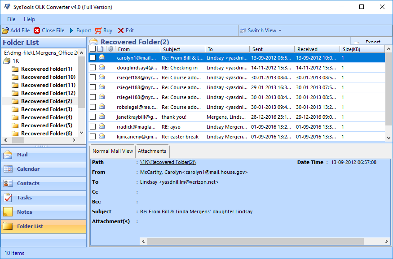Click the Recovered Folder(11) folder icon
The height and width of the screenshot is (259, 393).
point(15,85)
